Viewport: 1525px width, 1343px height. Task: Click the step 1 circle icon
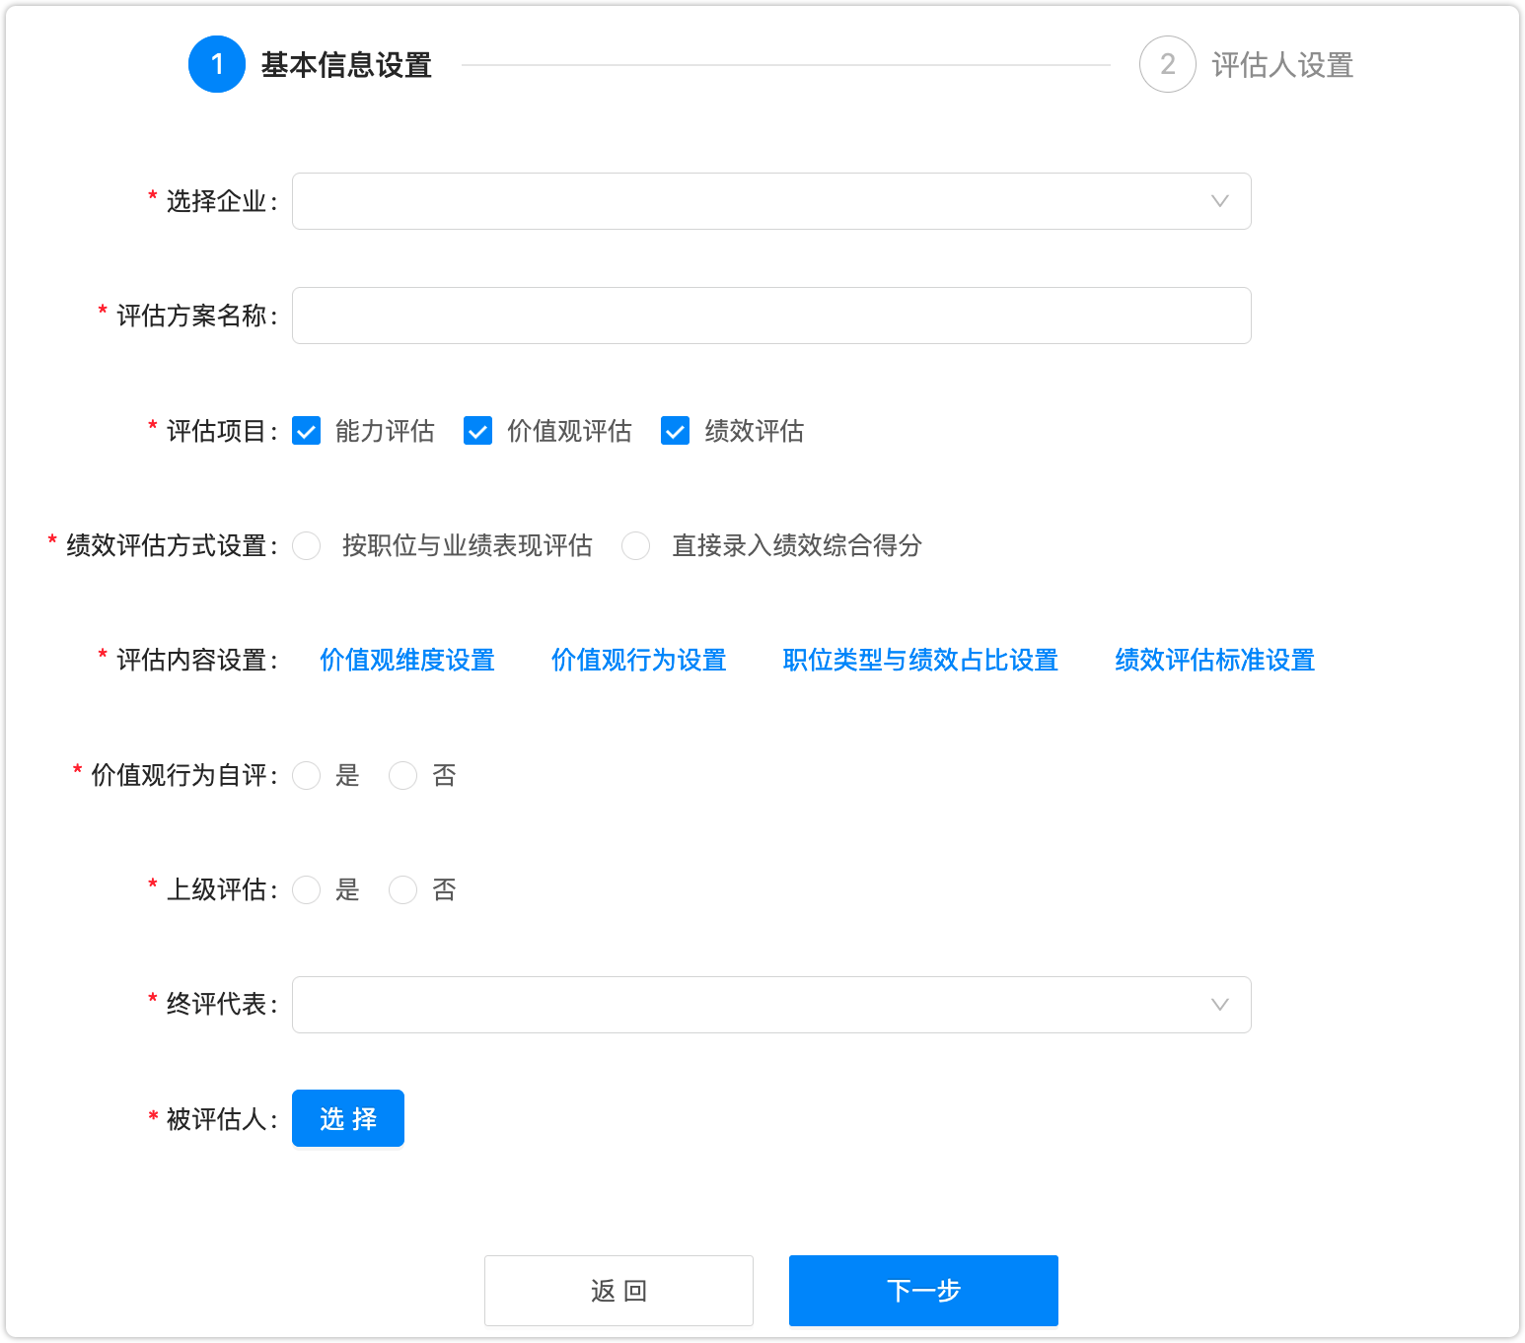pos(217,64)
